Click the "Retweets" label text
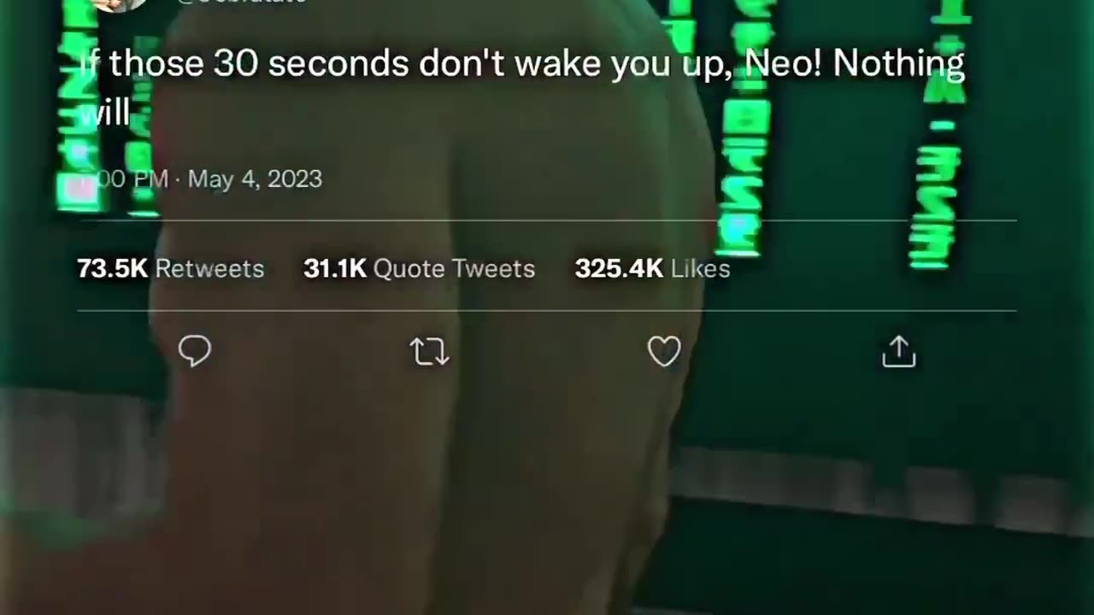1094x615 pixels. pos(209,268)
